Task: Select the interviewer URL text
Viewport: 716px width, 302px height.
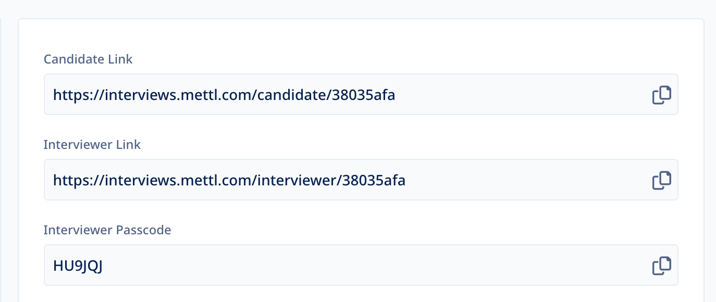Action: tap(229, 181)
